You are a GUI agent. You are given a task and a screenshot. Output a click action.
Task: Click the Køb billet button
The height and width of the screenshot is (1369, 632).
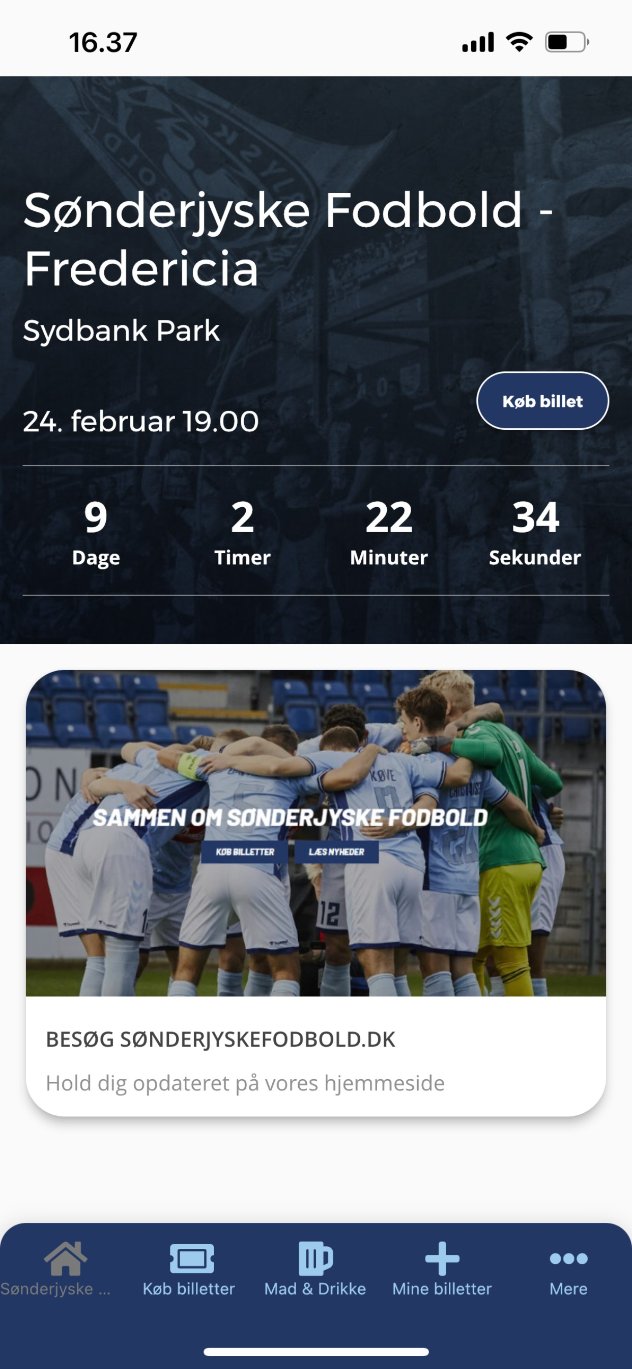(542, 401)
